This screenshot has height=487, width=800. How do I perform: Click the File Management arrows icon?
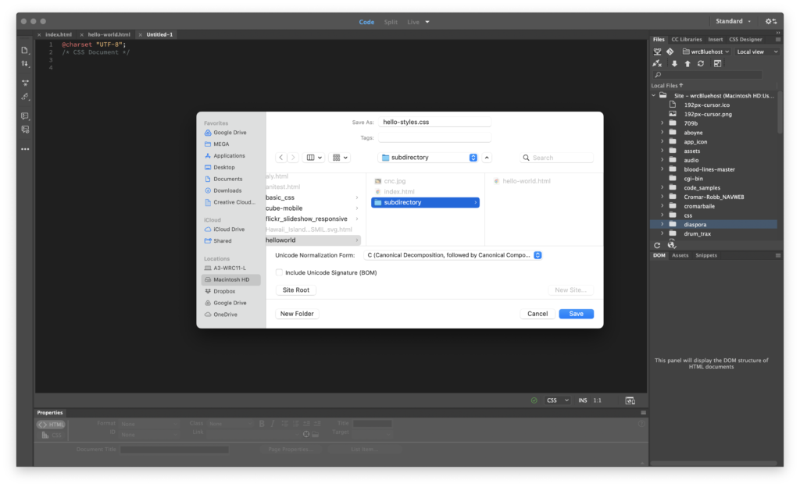point(25,63)
